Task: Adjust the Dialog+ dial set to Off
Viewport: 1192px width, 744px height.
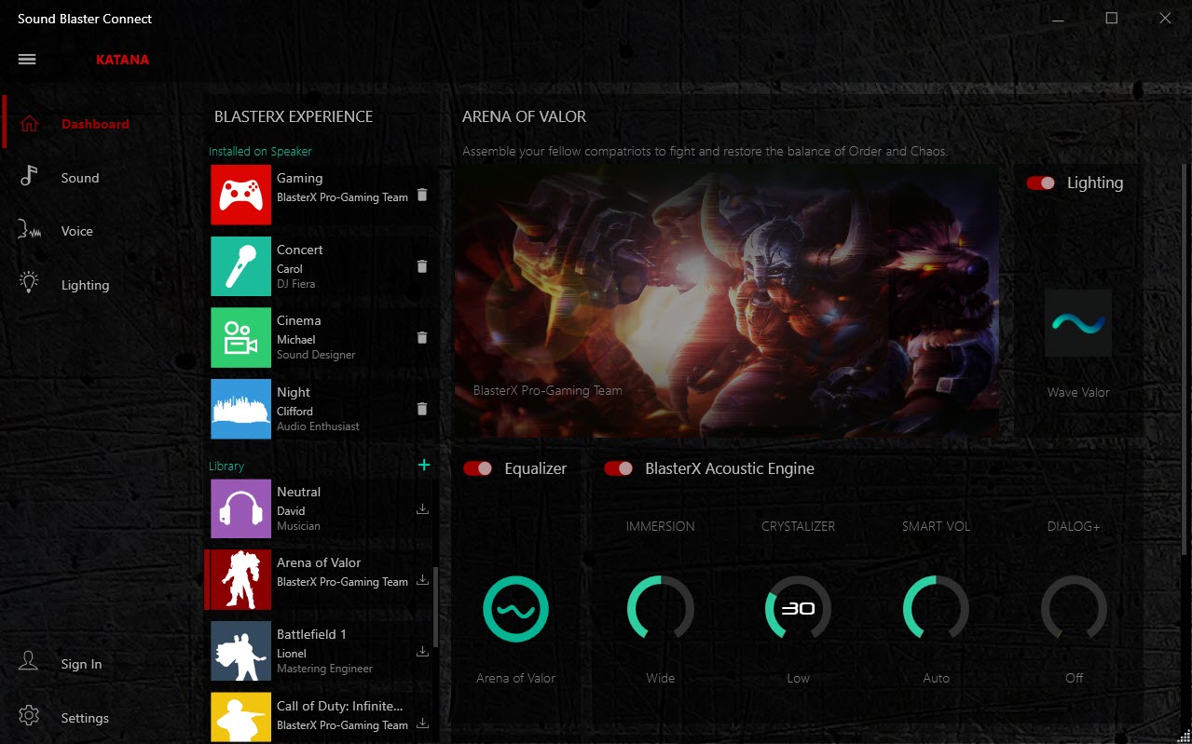Action: (1075, 609)
